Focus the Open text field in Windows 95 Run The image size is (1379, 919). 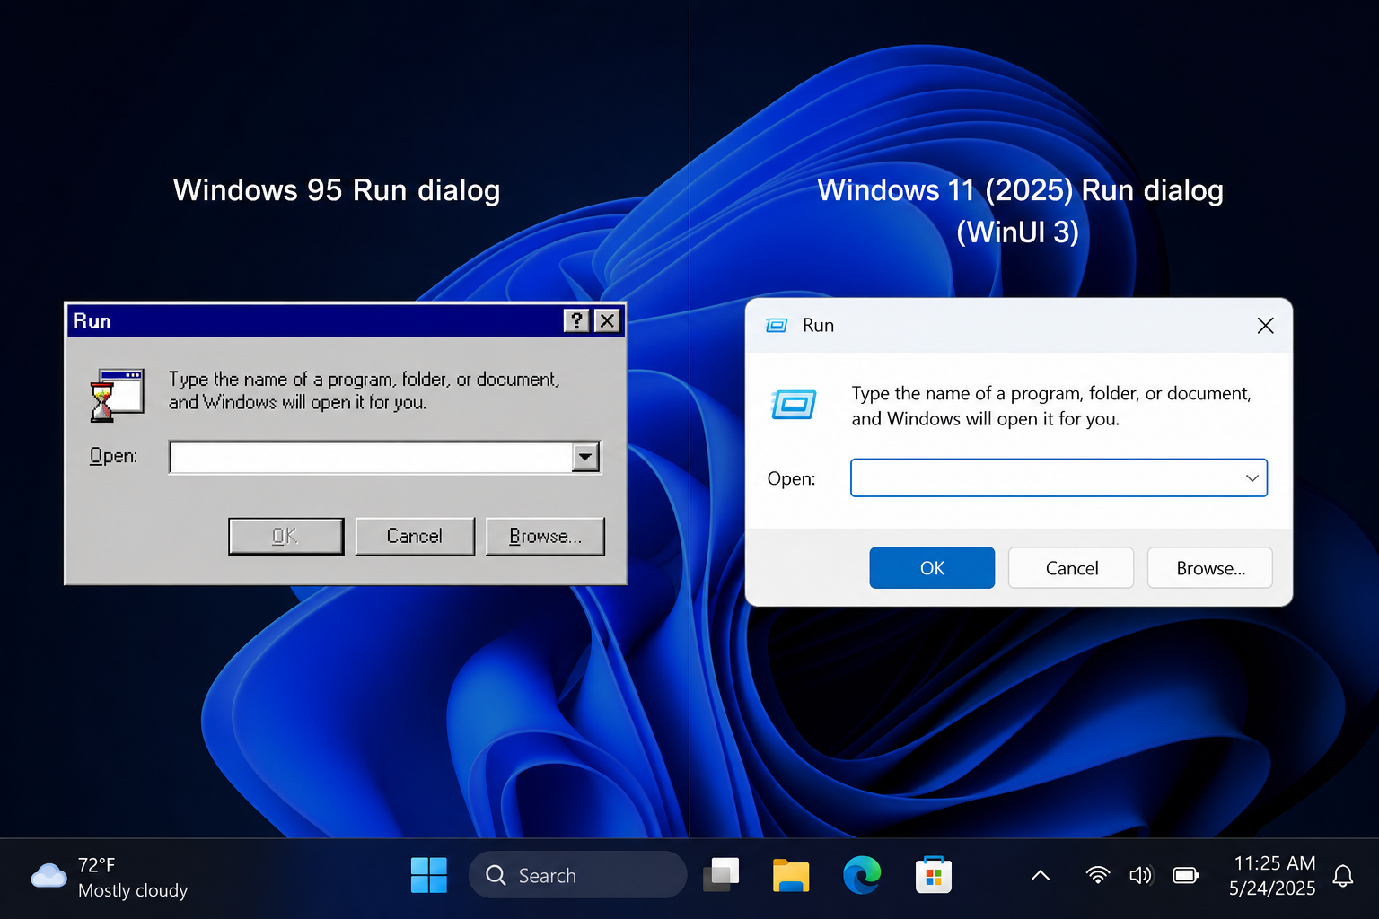(x=371, y=457)
